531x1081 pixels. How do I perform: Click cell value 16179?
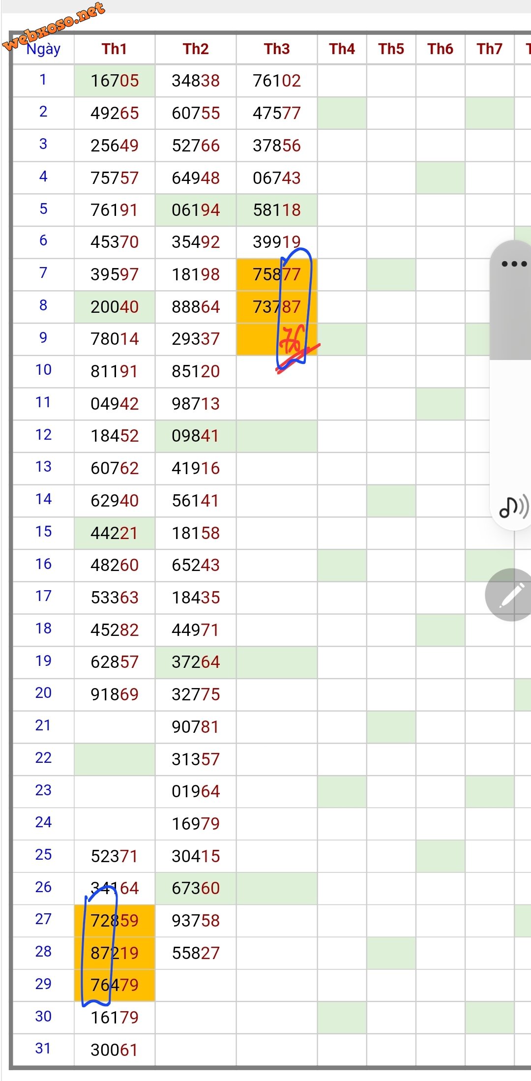tap(115, 1018)
